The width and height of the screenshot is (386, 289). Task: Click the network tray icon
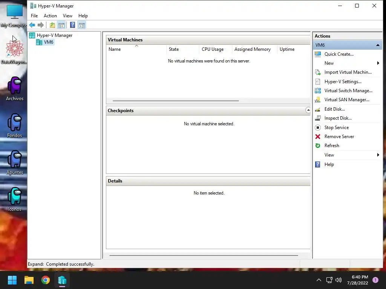click(329, 280)
